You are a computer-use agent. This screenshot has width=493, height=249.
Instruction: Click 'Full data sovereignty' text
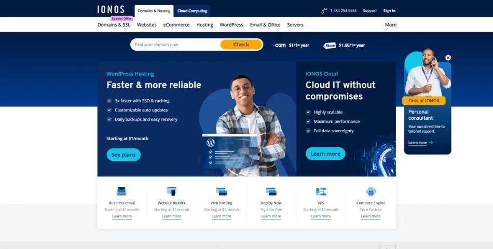pos(334,131)
